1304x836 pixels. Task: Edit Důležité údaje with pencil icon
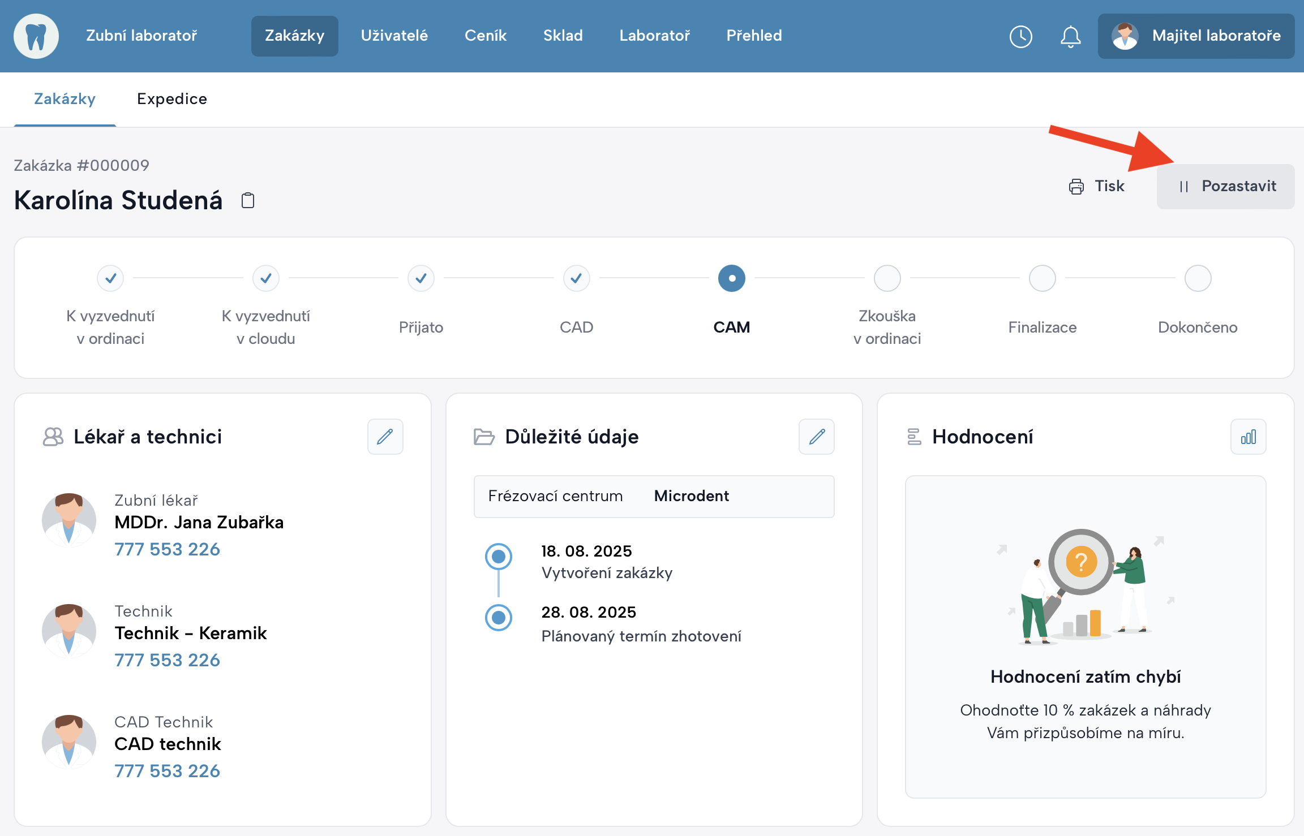point(816,437)
